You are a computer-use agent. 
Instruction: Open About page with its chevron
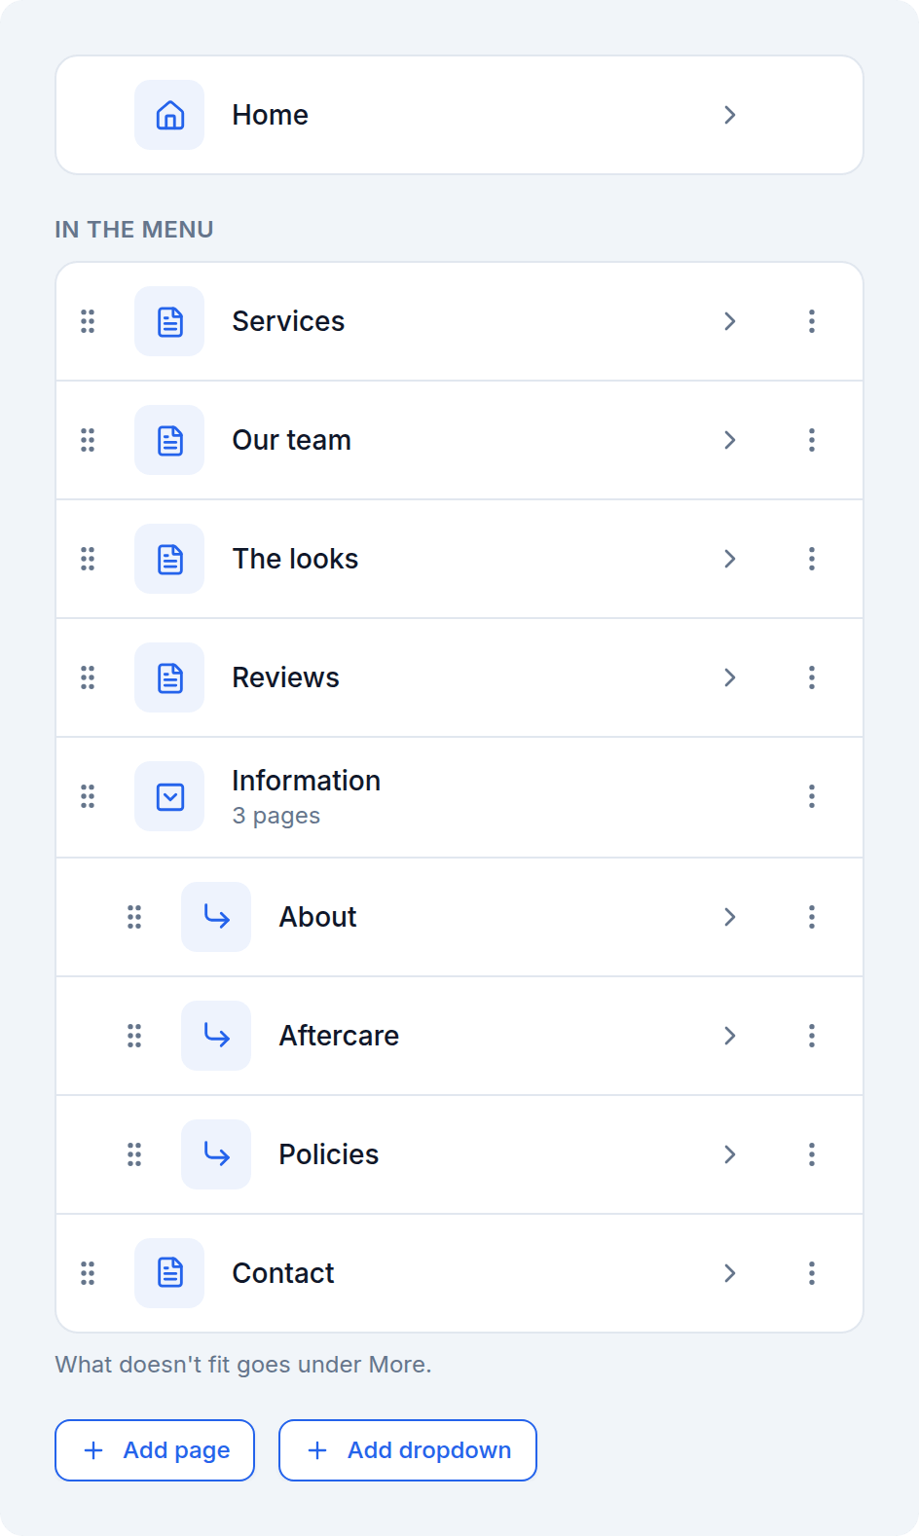click(x=730, y=917)
